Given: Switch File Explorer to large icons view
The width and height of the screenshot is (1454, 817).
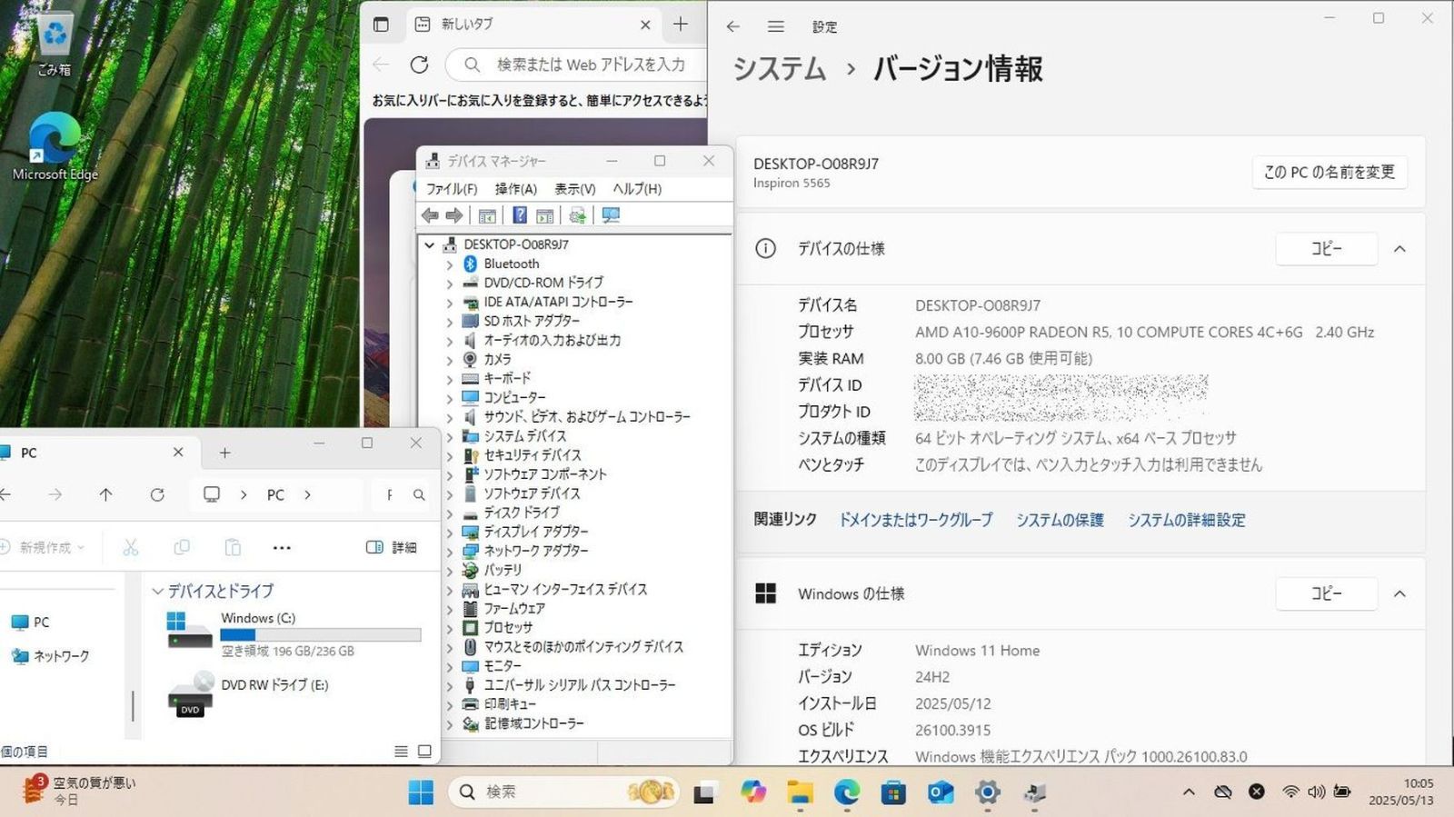Looking at the screenshot, I should click(424, 752).
